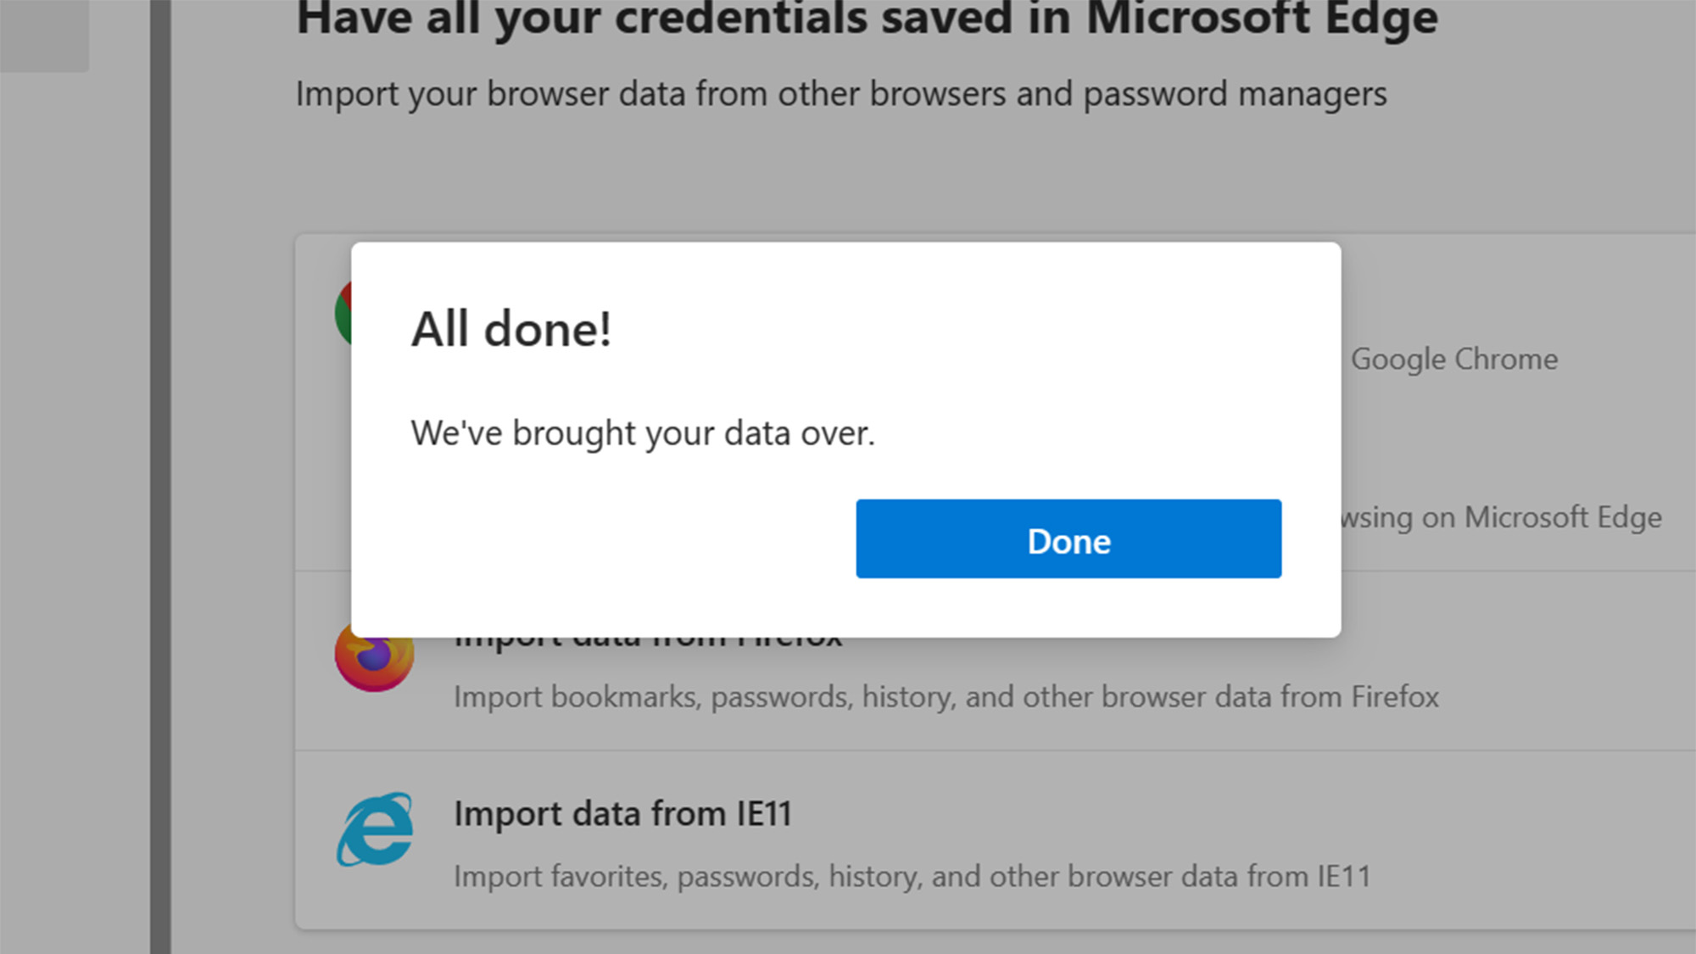The image size is (1696, 954).
Task: Click the "Import your browser data" subtitle
Action: (841, 94)
